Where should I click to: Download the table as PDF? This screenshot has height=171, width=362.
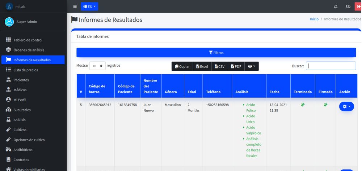pos(236,66)
